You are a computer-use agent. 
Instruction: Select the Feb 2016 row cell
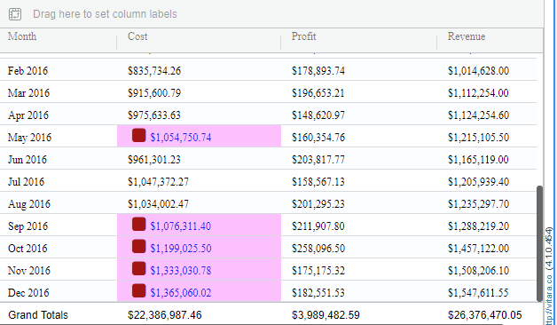(x=27, y=71)
